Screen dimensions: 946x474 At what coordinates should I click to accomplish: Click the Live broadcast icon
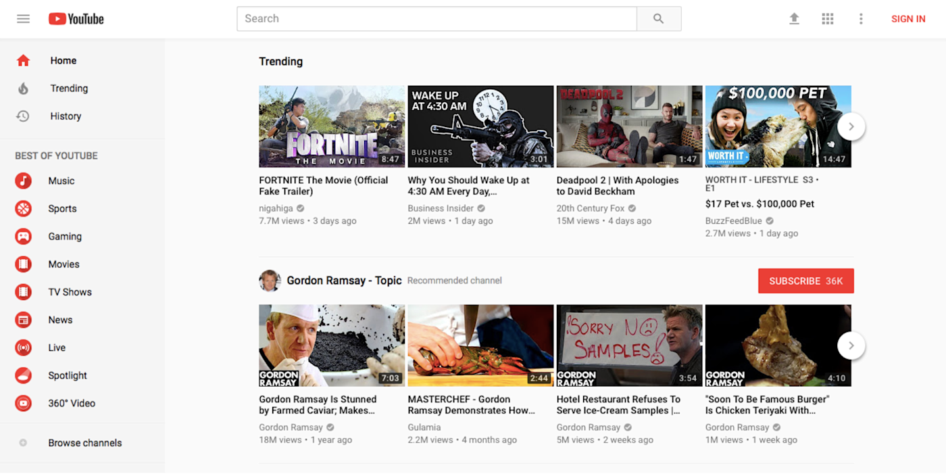pyautogui.click(x=24, y=348)
